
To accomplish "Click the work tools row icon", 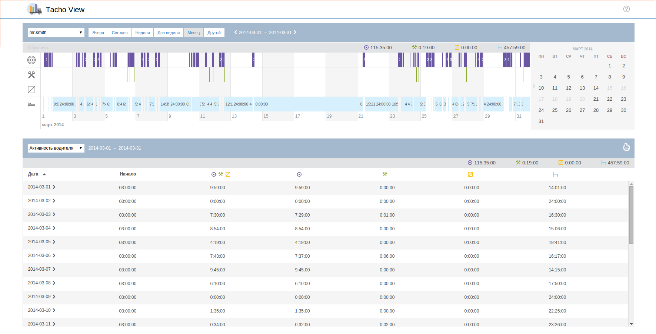I will click(x=31, y=75).
